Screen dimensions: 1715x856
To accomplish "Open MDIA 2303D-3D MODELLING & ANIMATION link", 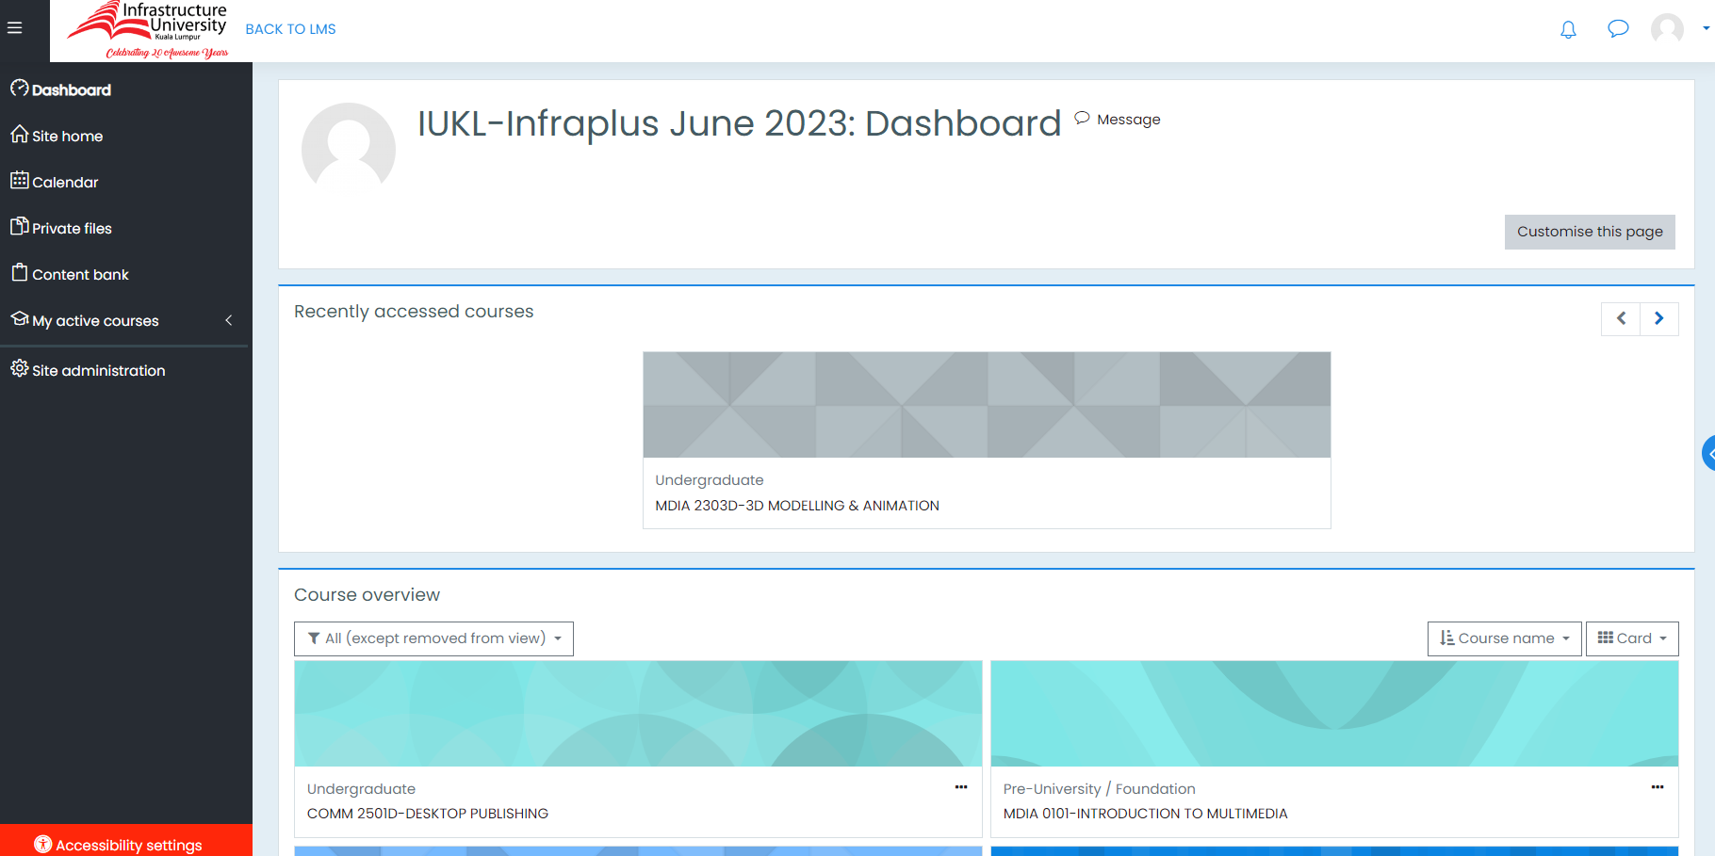I will (x=797, y=506).
